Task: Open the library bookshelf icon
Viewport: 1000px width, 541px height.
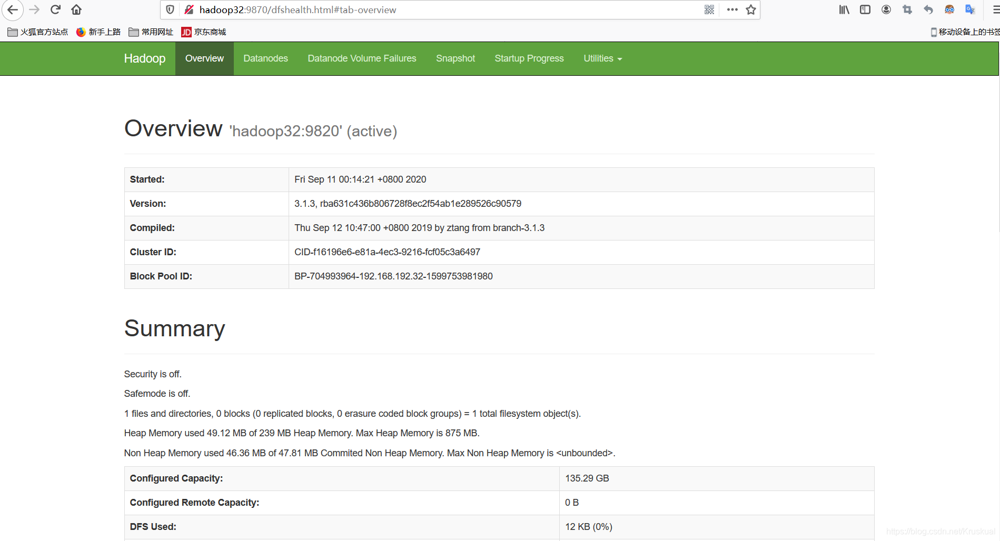Action: pos(844,9)
